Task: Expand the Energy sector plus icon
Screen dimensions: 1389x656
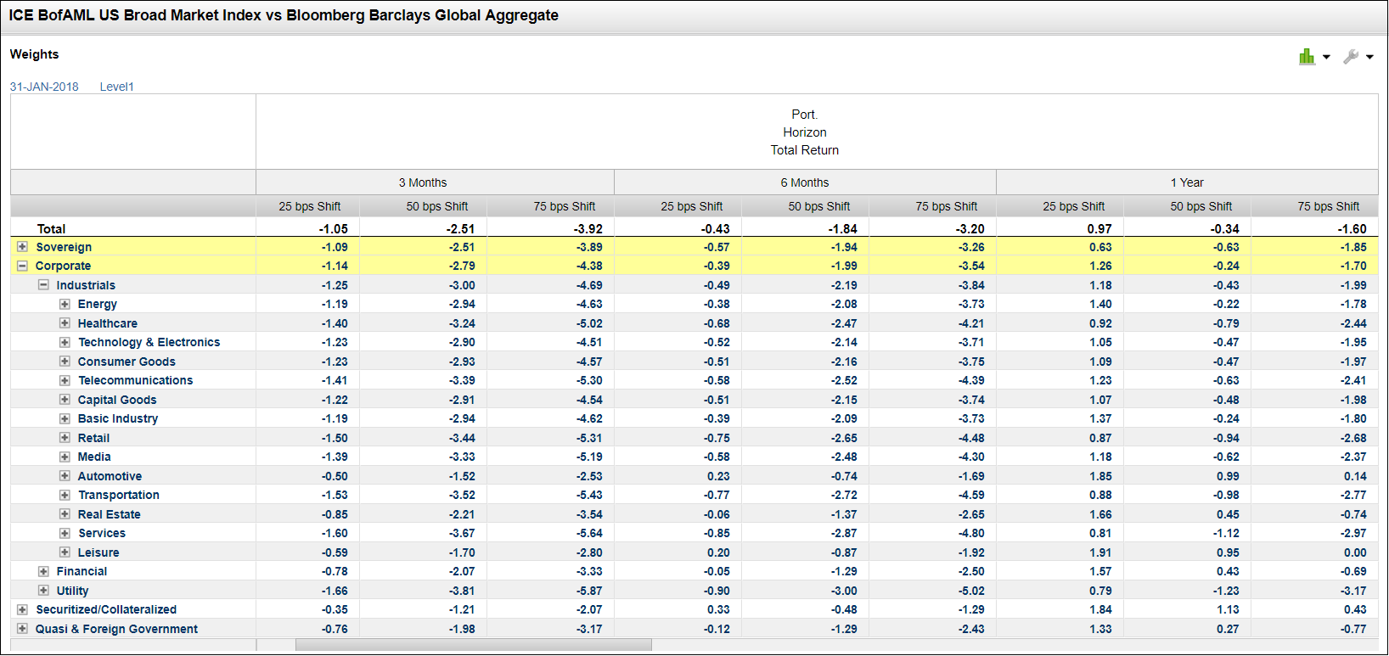Action: point(65,304)
